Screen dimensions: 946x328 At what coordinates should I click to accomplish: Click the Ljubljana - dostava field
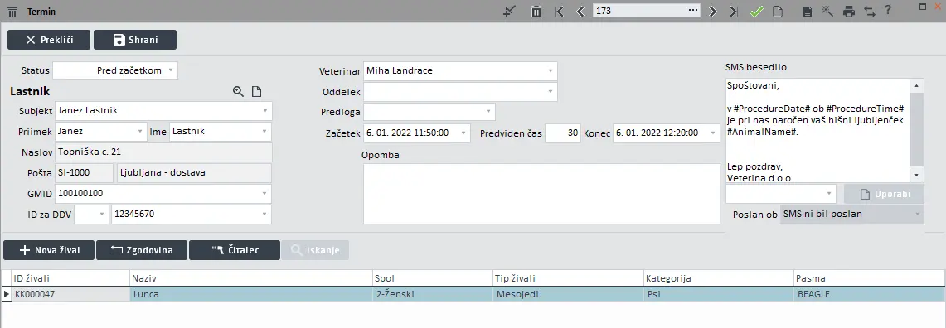tap(194, 173)
